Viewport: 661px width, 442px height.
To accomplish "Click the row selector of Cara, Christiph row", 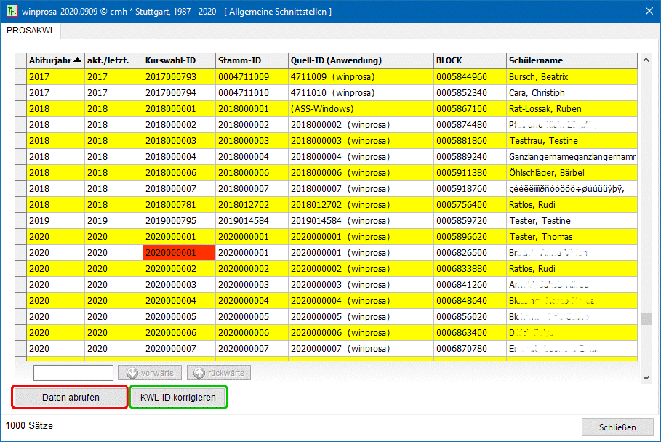I will tap(21, 93).
